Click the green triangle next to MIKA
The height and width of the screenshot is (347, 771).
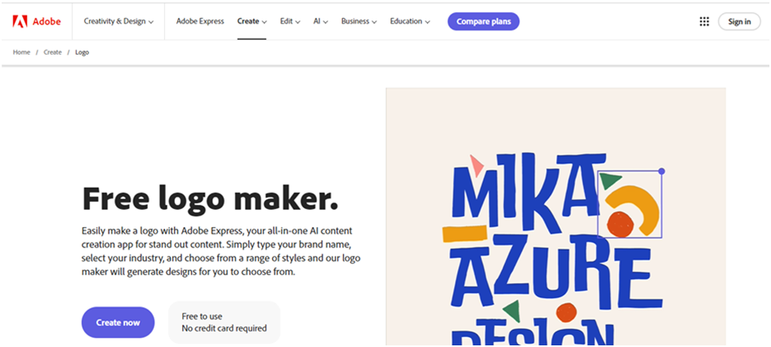point(609,179)
